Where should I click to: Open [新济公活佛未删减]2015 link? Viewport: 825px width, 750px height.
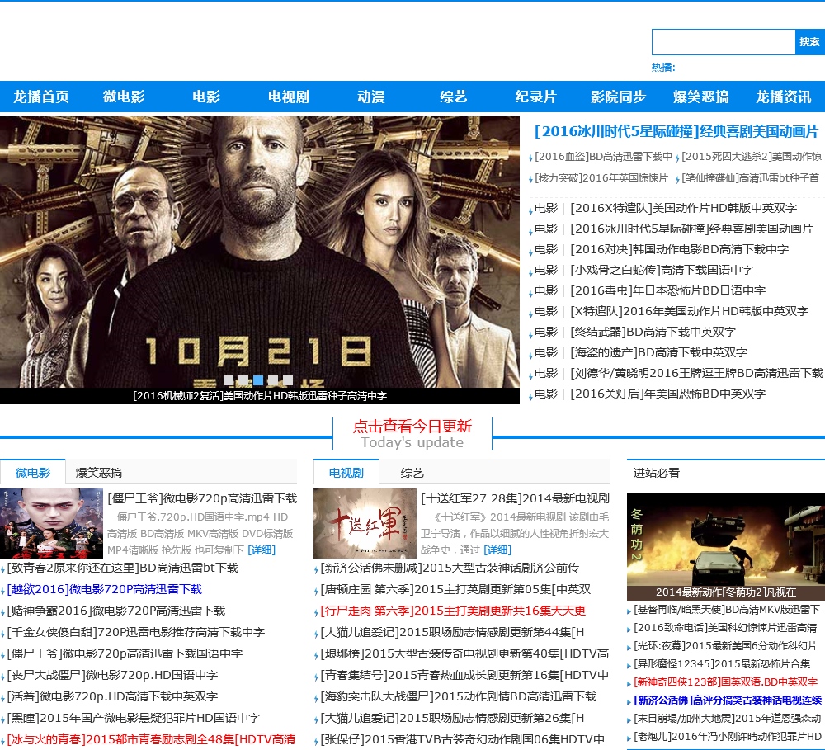450,568
